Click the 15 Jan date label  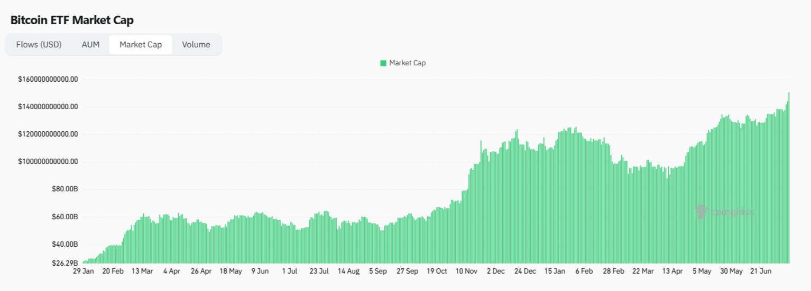[555, 271]
